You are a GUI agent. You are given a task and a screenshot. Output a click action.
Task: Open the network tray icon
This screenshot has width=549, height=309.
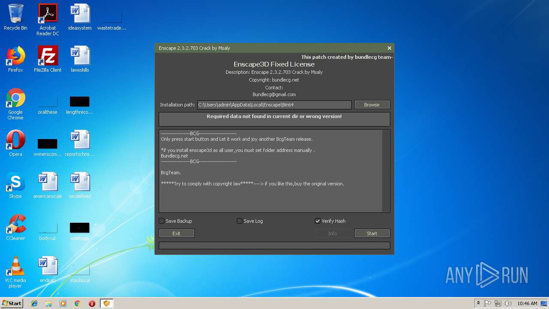point(498,303)
